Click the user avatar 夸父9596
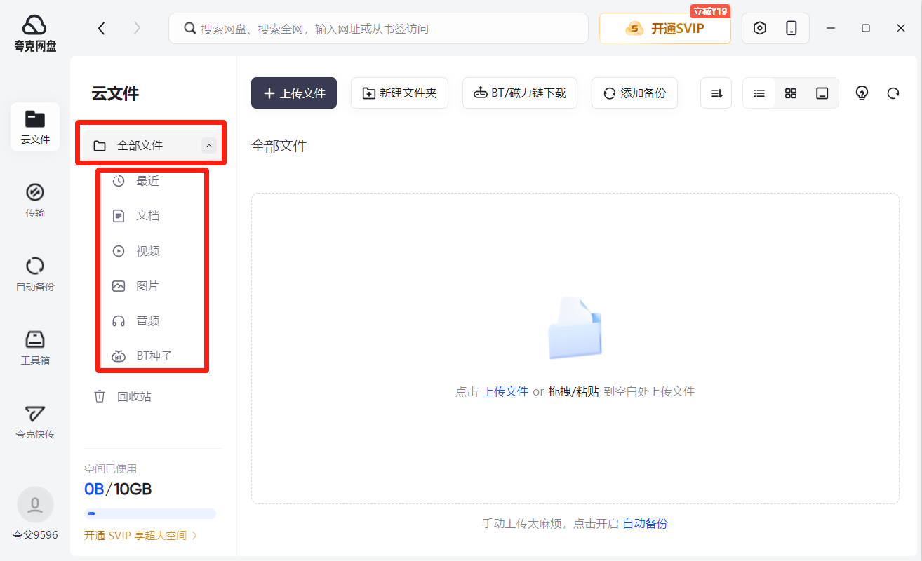The width and height of the screenshot is (922, 561). point(35,504)
